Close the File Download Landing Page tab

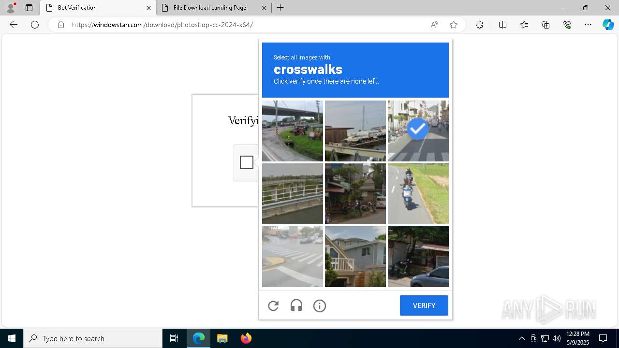264,8
